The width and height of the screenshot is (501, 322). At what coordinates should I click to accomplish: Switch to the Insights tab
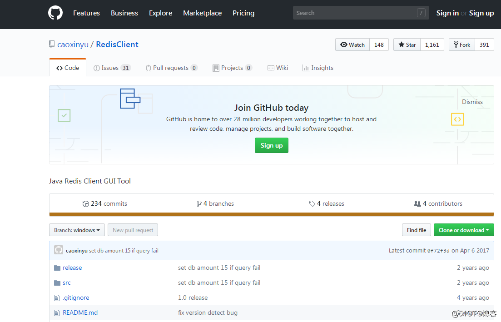(x=318, y=68)
